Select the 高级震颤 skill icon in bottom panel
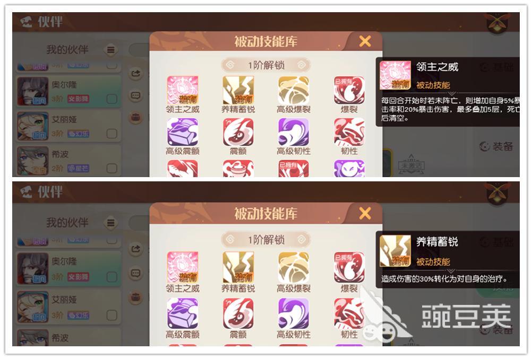The image size is (532, 359). click(x=183, y=313)
